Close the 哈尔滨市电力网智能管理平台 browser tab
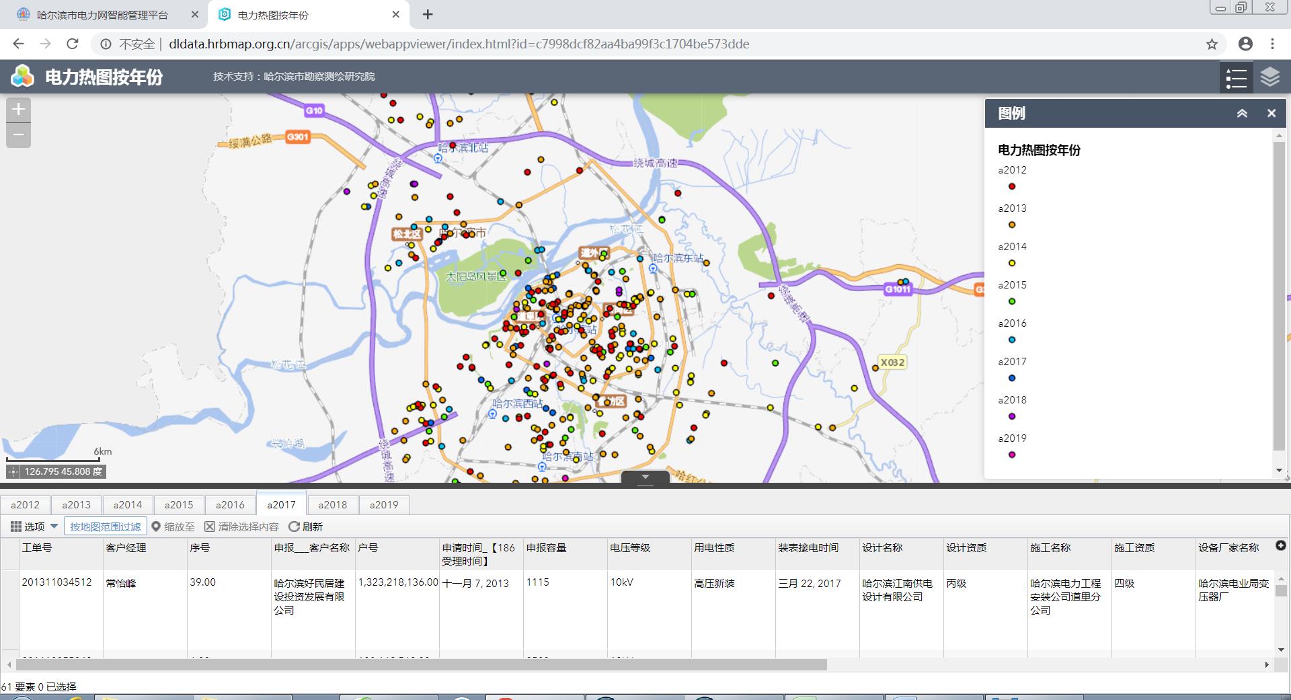Viewport: 1291px width, 700px height. point(194,14)
